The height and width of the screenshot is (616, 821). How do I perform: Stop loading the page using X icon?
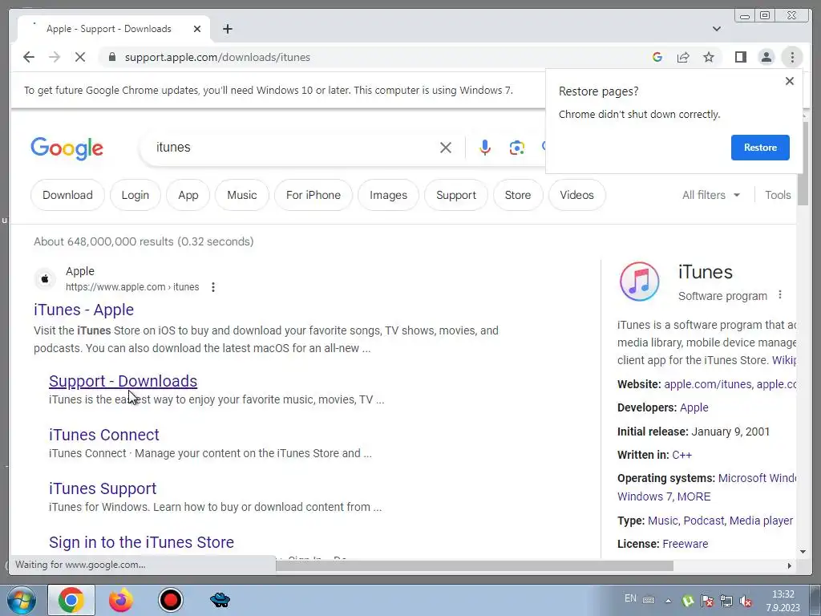[x=80, y=57]
